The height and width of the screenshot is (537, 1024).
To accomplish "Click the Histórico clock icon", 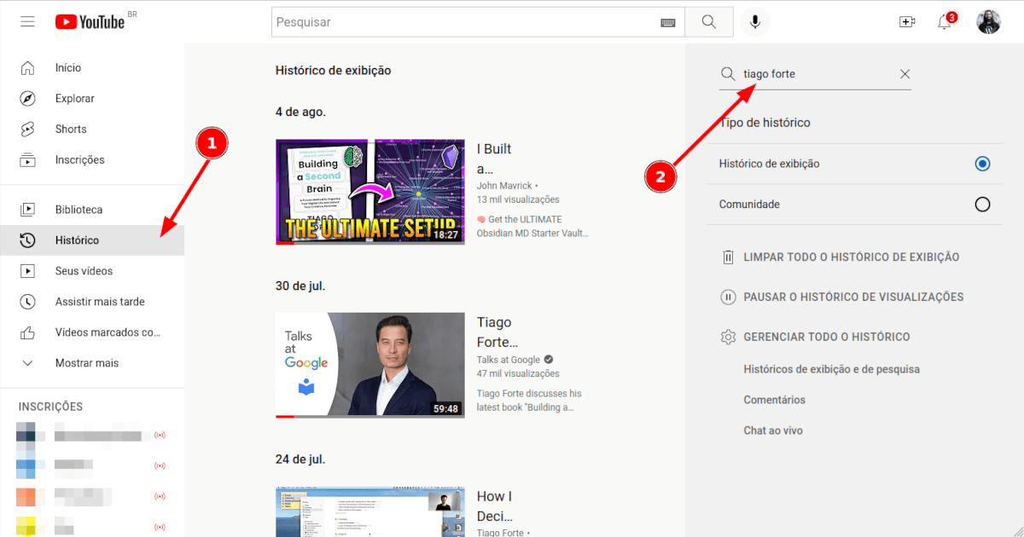I will pos(27,240).
